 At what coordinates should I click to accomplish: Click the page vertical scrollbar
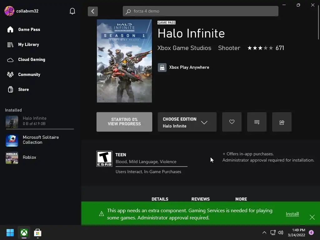(318, 22)
